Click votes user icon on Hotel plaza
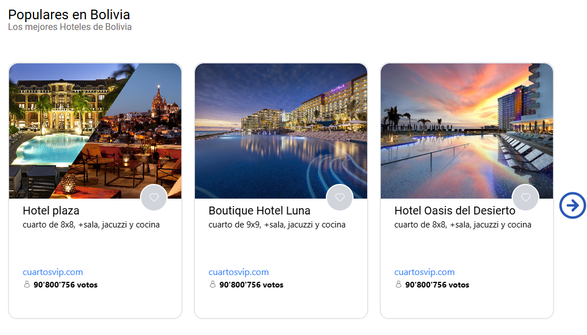Image resolution: width=587 pixels, height=335 pixels. coord(27,285)
